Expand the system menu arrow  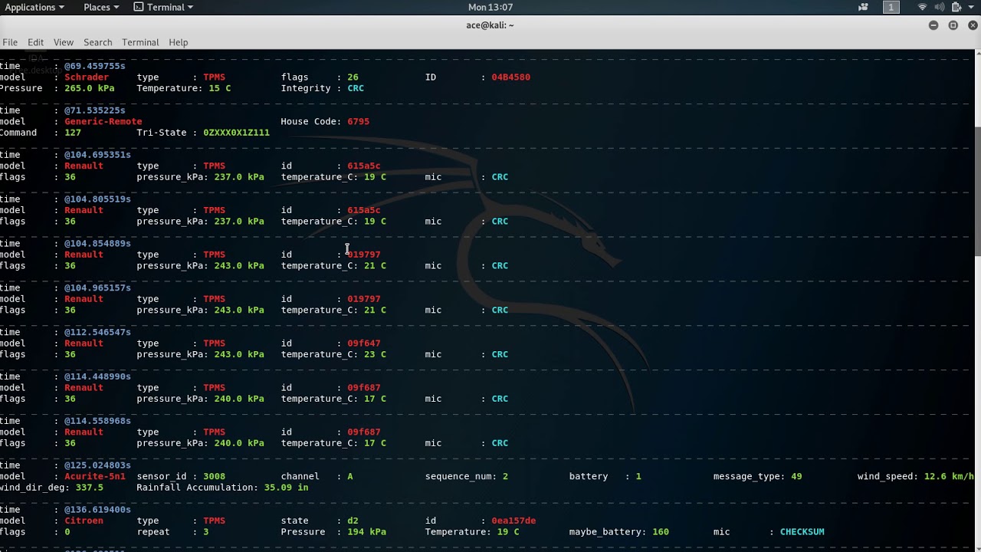pos(972,7)
